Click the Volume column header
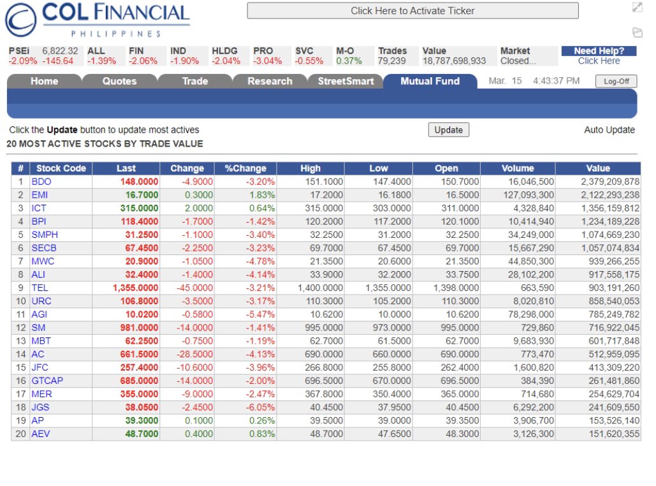Image resolution: width=656 pixels, height=486 pixels. click(x=518, y=168)
